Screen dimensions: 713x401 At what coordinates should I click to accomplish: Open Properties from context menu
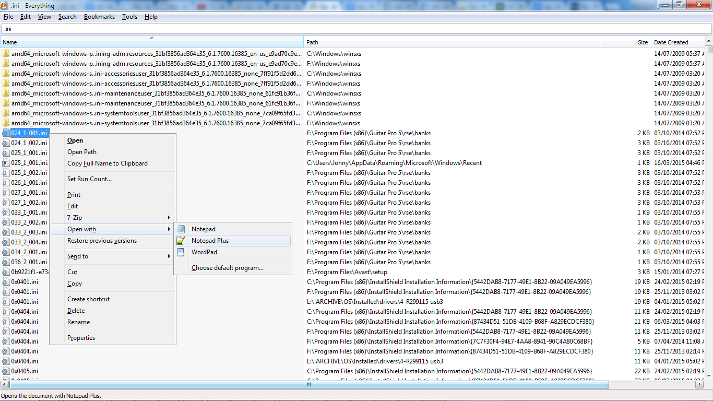click(113, 338)
